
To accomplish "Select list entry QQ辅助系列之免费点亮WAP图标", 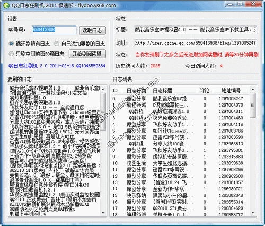I will coord(42,209).
